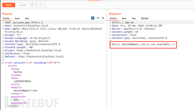Open the previous-history dropdown arrow

(36, 5)
